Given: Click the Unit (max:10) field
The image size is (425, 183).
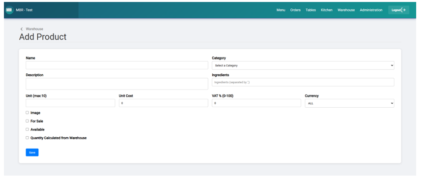Looking at the screenshot, I should (70, 103).
